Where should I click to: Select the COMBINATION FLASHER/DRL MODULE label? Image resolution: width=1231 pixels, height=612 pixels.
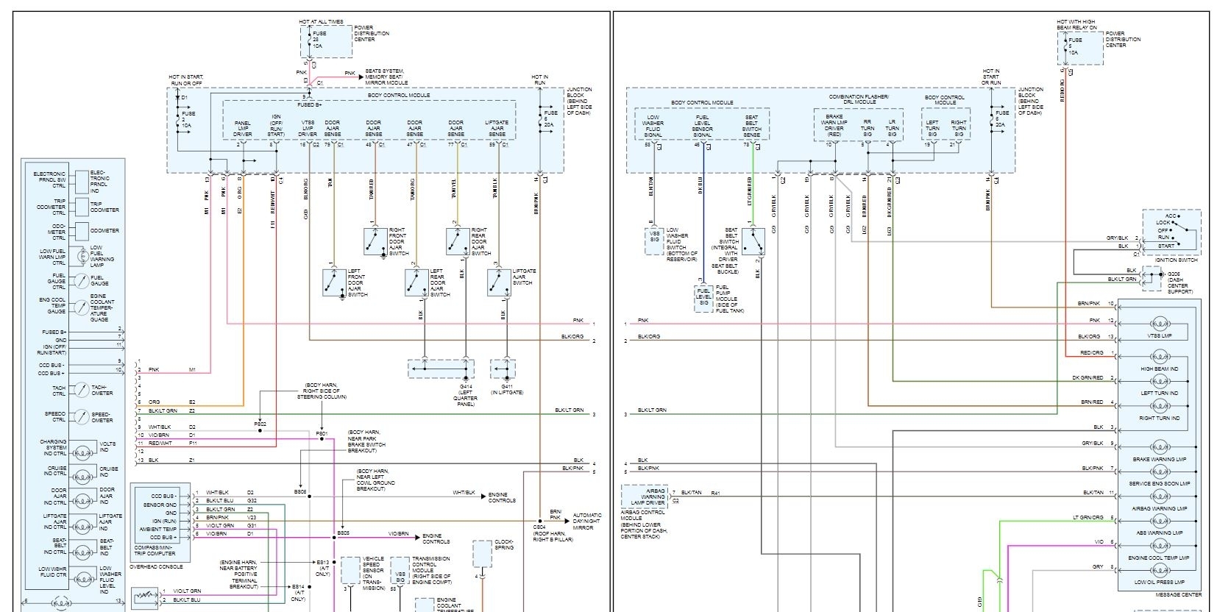[859, 99]
